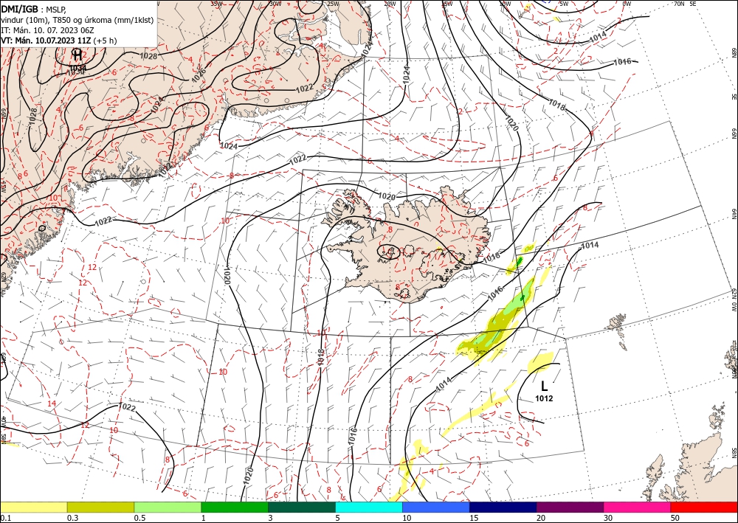Click the '1020' isobar label over northern Iceland
This screenshot has width=738, height=523.
click(387, 197)
